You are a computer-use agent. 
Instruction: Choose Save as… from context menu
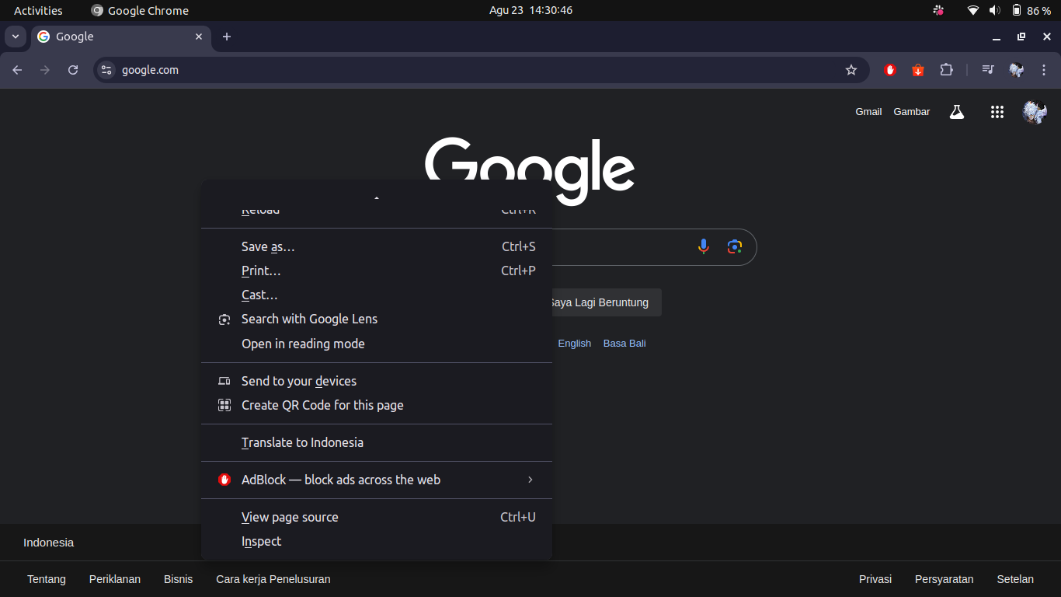(x=377, y=246)
